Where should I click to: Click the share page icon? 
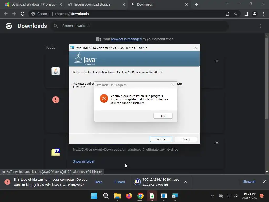(227, 14)
